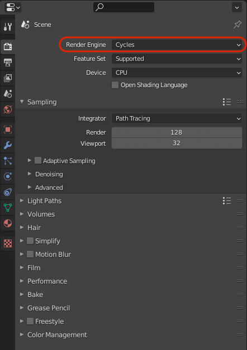This screenshot has width=247, height=350.
Task: Expand the Film panel
Action: 22,267
